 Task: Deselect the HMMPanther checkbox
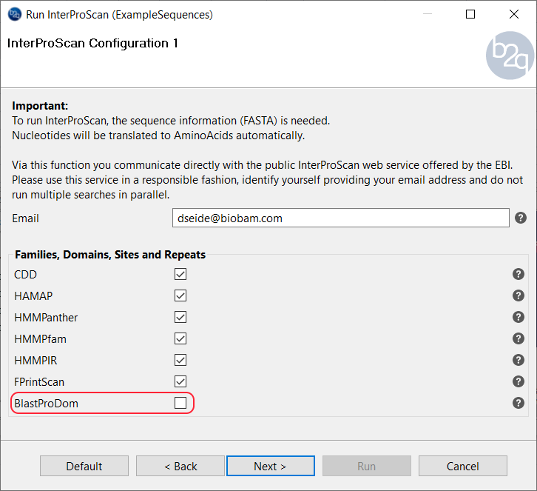coord(180,317)
